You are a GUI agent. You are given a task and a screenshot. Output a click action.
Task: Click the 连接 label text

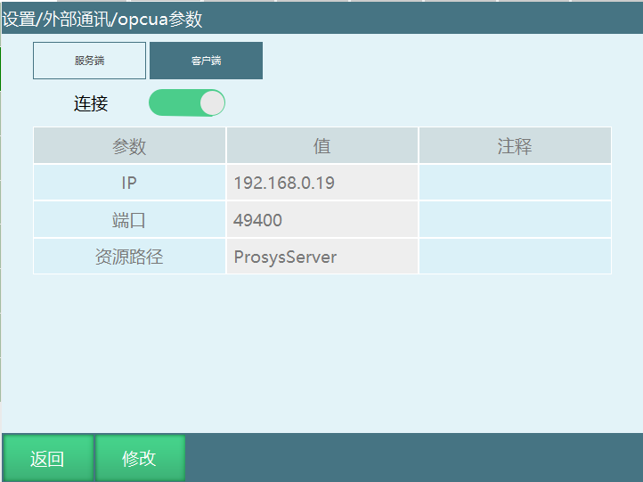[91, 103]
